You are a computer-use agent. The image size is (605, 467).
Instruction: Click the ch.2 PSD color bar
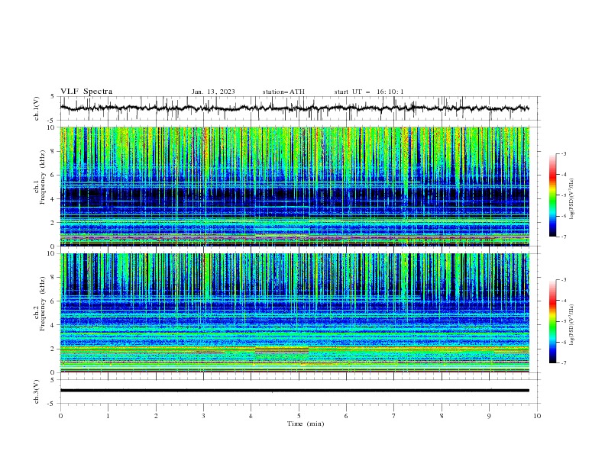pos(553,321)
